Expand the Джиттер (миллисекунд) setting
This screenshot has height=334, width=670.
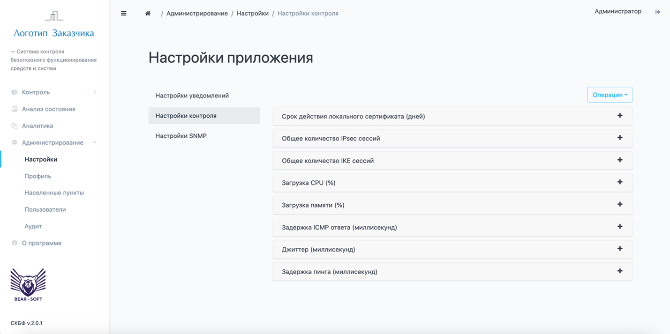pyautogui.click(x=620, y=249)
